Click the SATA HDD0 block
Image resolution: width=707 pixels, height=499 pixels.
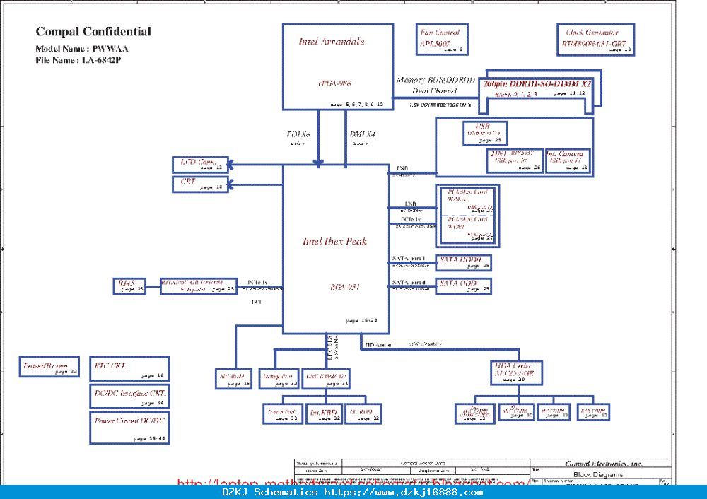pos(464,263)
